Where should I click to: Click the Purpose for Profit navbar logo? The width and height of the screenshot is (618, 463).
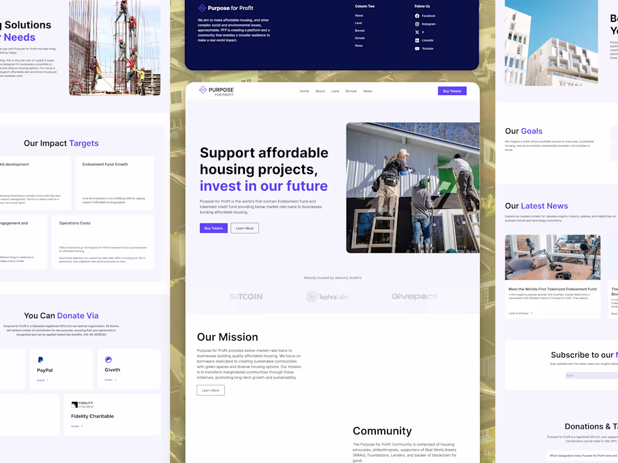tap(215, 90)
